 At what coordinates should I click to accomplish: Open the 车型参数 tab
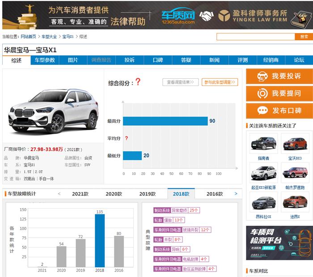(x=45, y=60)
